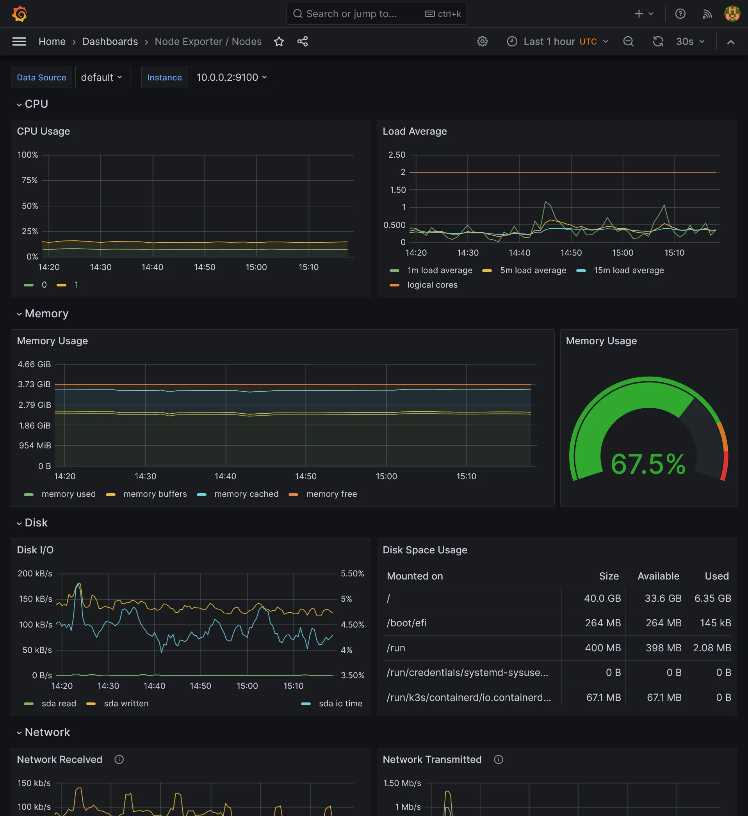Click the logical cores orange legend swatch
748x816 pixels.
coord(394,285)
